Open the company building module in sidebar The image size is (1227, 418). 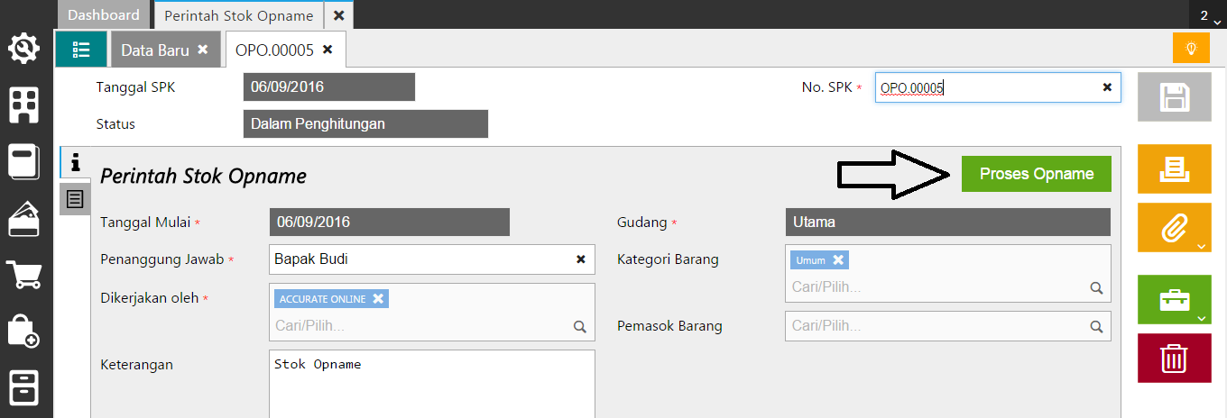pos(24,104)
